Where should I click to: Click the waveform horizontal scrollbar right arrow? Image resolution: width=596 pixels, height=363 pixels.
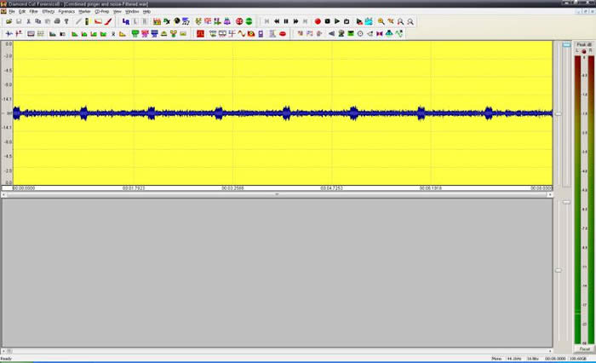click(x=550, y=194)
